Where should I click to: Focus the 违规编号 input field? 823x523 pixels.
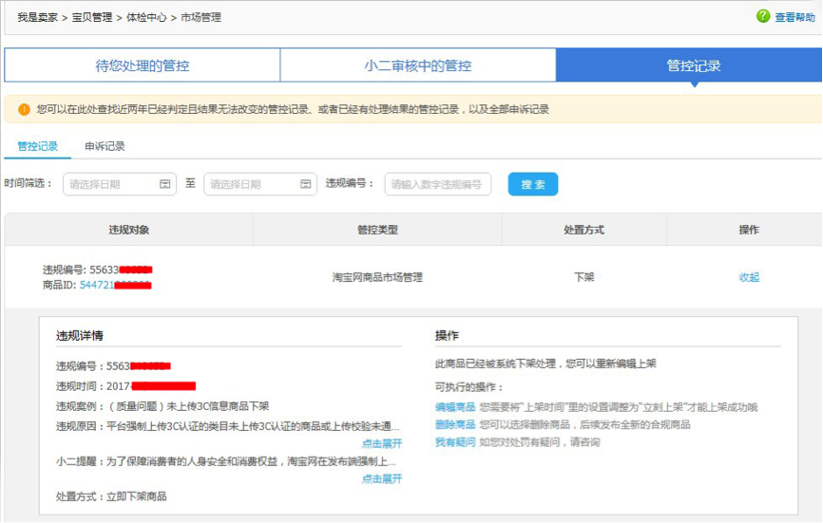(437, 184)
